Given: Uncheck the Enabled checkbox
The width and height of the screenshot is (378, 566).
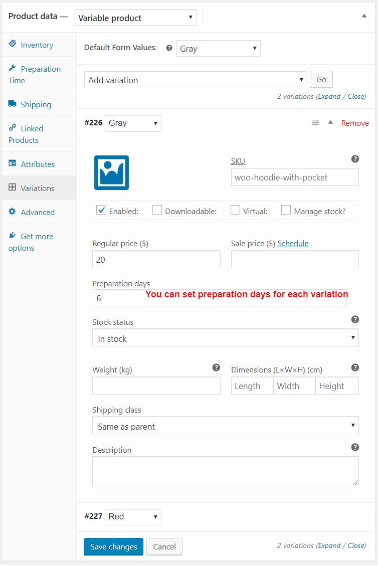Looking at the screenshot, I should pos(101,211).
